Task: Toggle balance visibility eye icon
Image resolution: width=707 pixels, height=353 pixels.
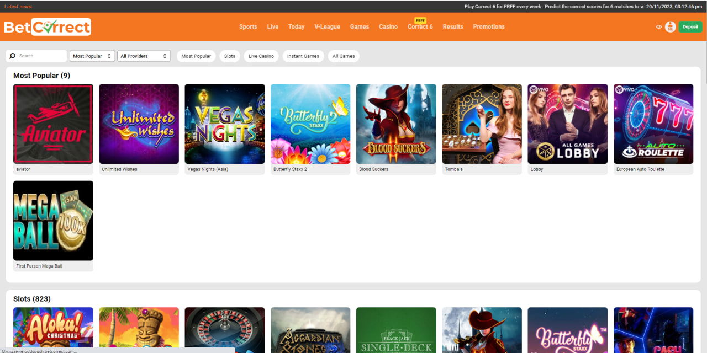Action: point(659,26)
